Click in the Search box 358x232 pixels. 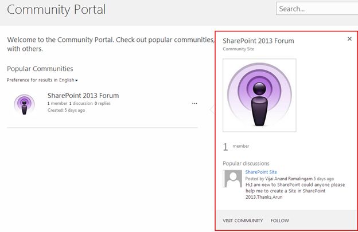coord(317,9)
